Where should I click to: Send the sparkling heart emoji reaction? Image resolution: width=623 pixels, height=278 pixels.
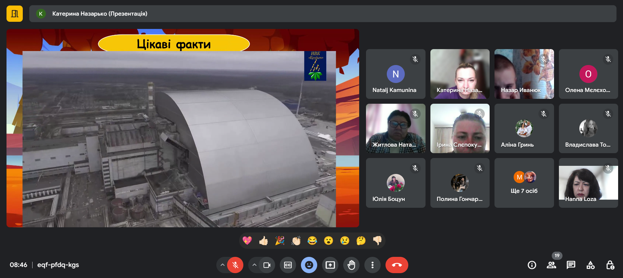[x=247, y=241]
